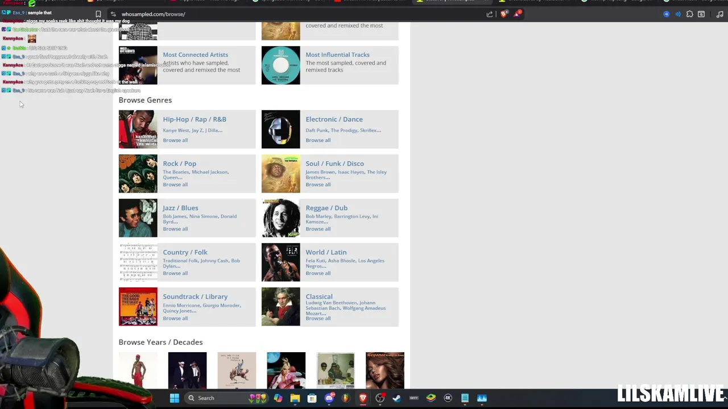
Task: Browse all under Hip-Hop / Rap / R&B
Action: coord(175,140)
